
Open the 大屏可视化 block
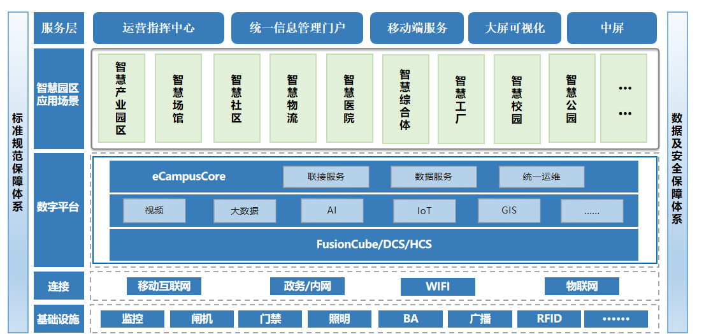click(x=514, y=28)
